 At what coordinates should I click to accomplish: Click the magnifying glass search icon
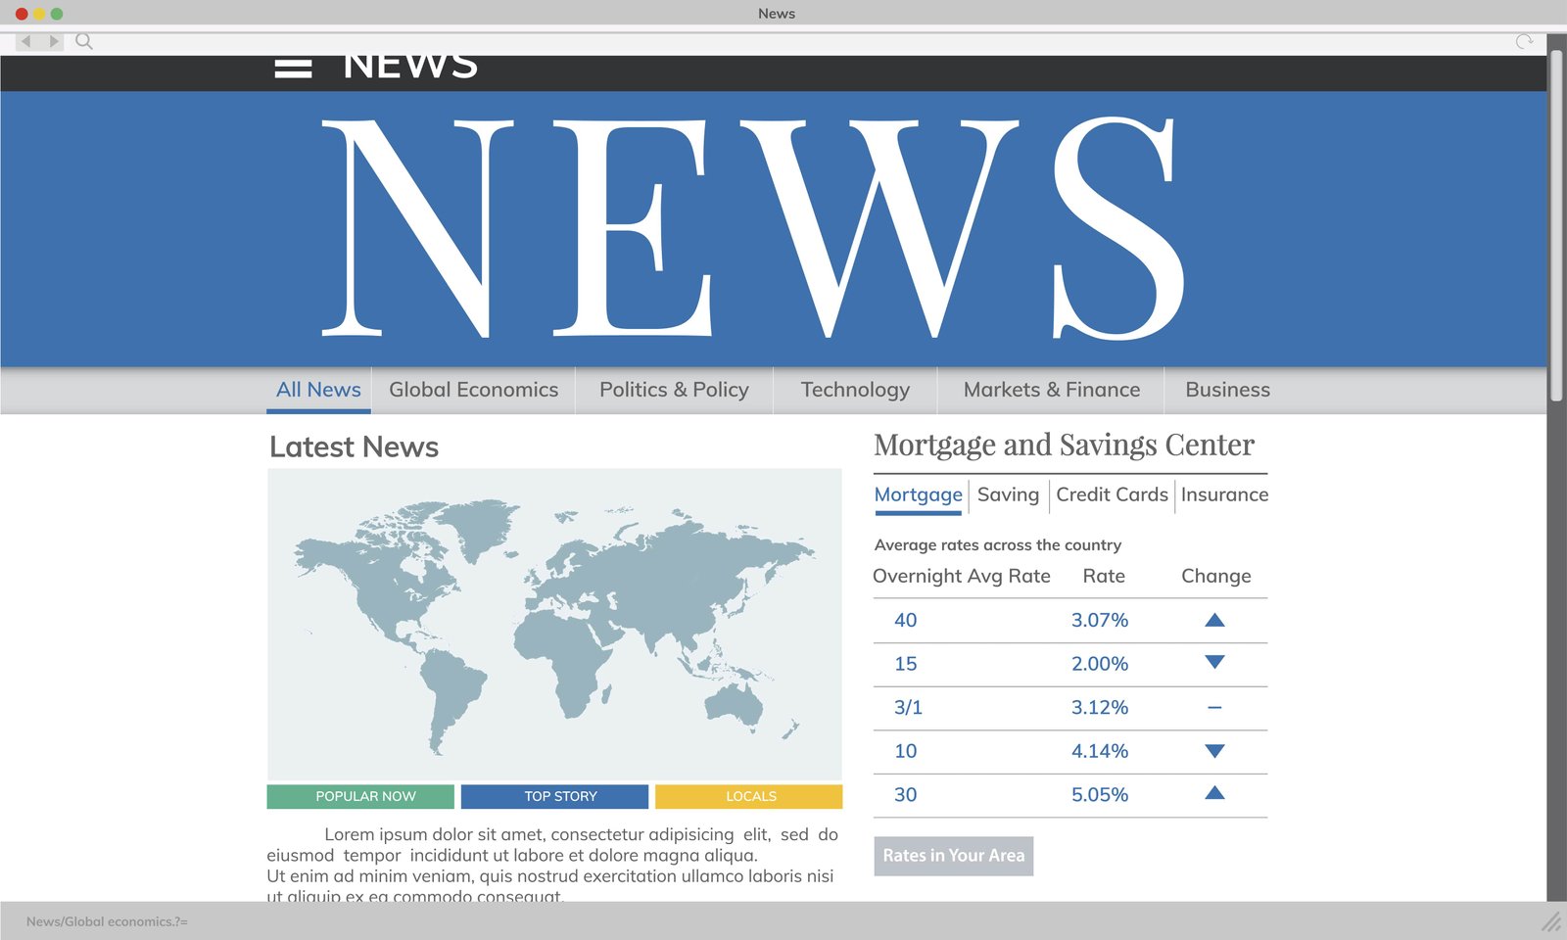point(84,41)
